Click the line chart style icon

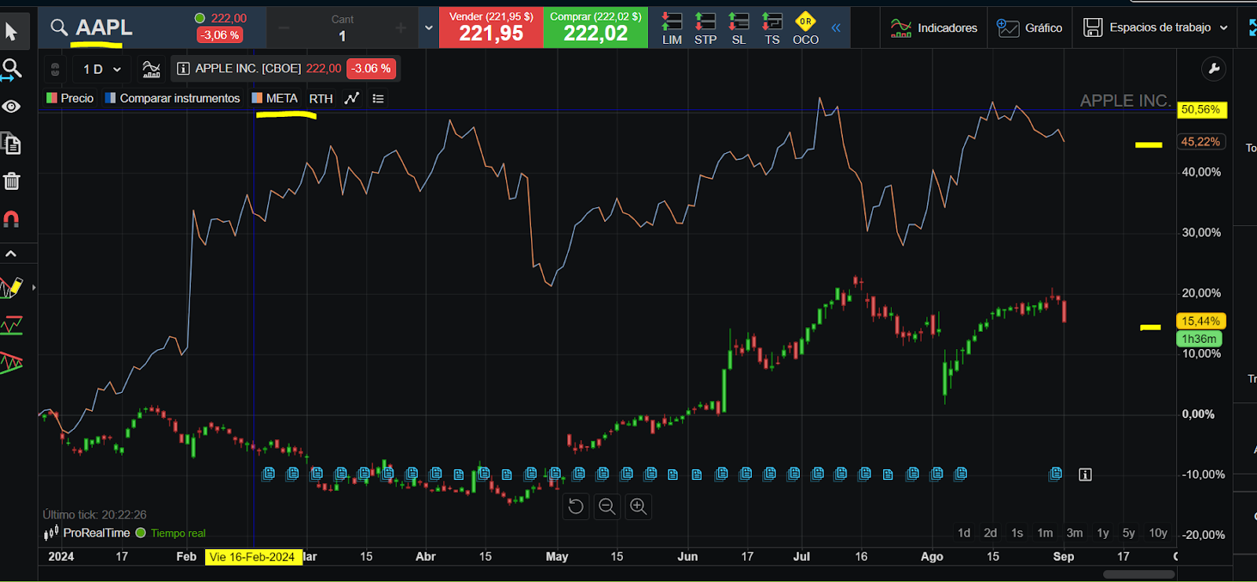[x=352, y=98]
